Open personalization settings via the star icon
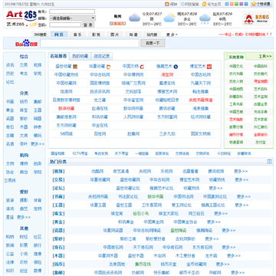Viewport: 276px width, 276px height. pyautogui.click(x=254, y=4)
